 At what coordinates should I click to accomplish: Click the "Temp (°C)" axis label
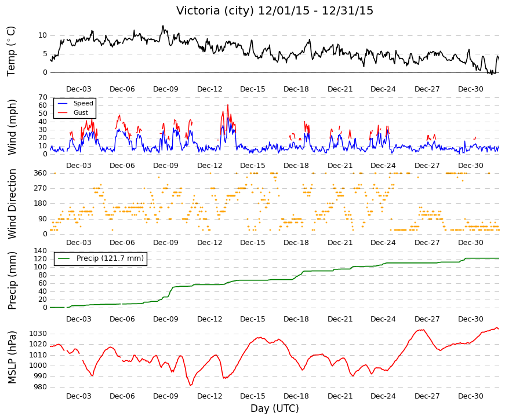tap(11, 51)
